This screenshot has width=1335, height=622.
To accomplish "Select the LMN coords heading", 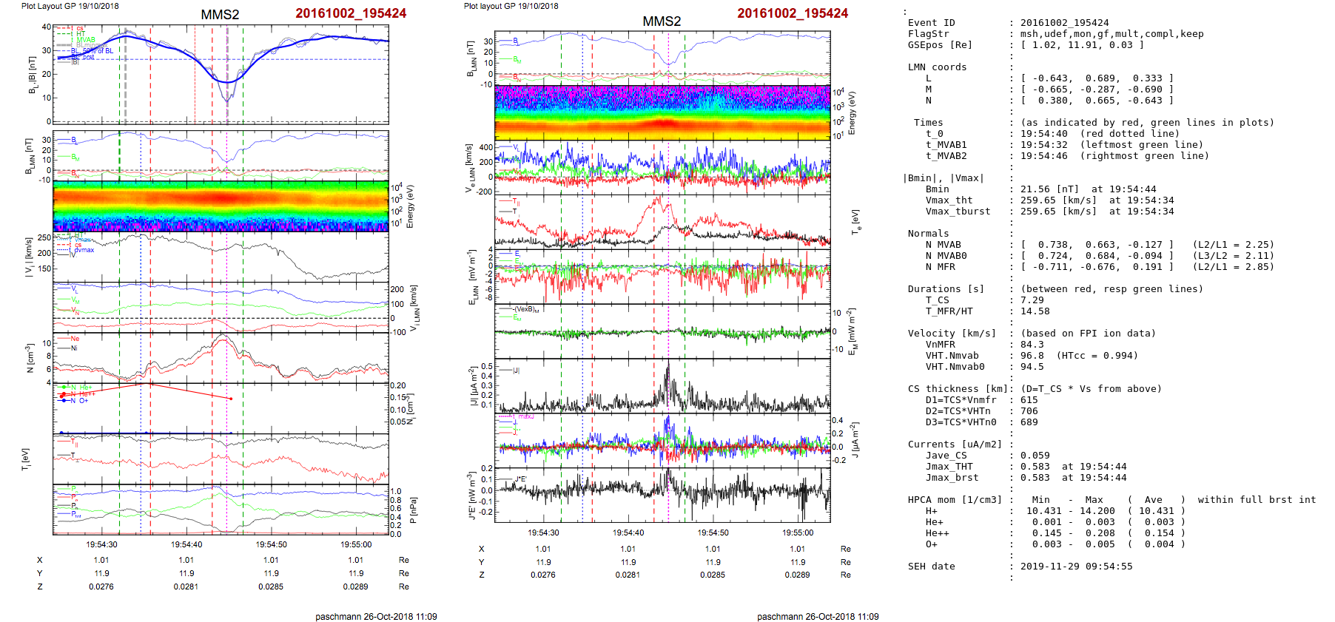I will (937, 67).
